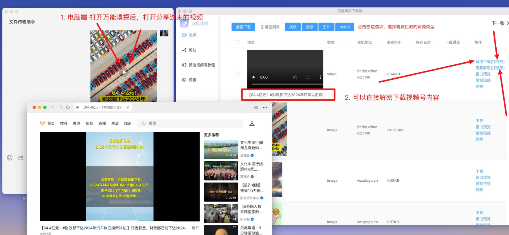
Task: Click the tab speaker audio icon
Action: 77,107
